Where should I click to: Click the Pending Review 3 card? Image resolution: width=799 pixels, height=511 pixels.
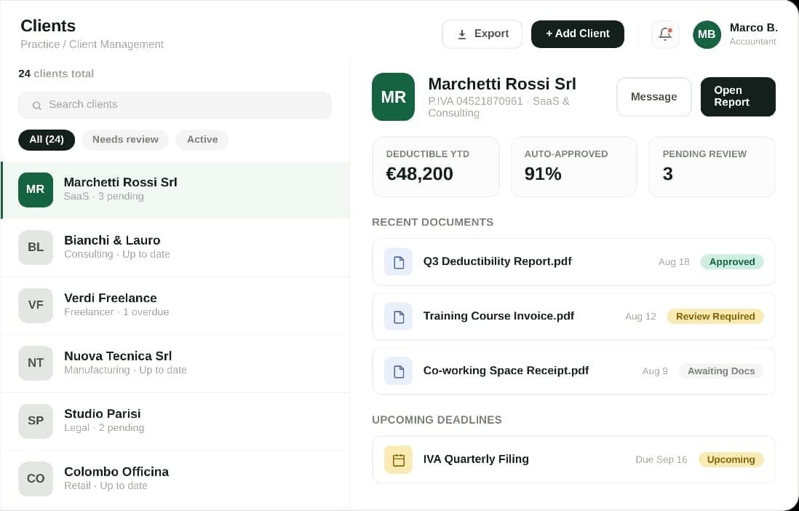712,167
